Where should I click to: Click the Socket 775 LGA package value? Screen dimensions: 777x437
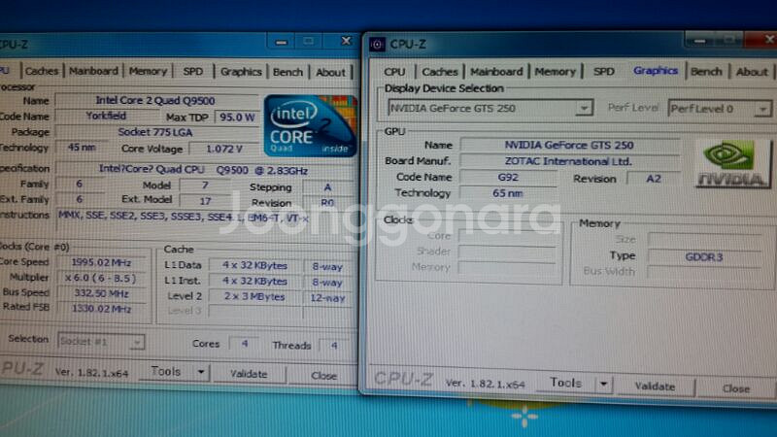156,132
